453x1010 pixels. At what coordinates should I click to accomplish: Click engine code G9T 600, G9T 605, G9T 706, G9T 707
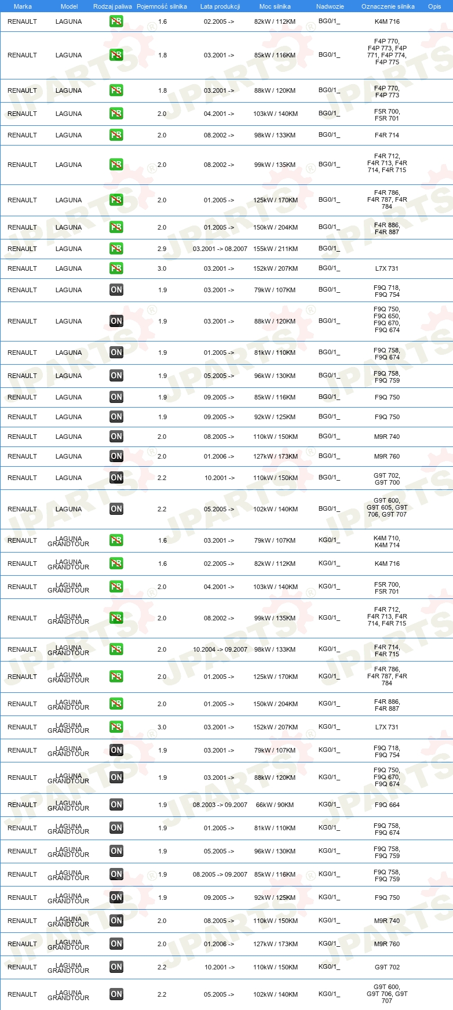(387, 507)
